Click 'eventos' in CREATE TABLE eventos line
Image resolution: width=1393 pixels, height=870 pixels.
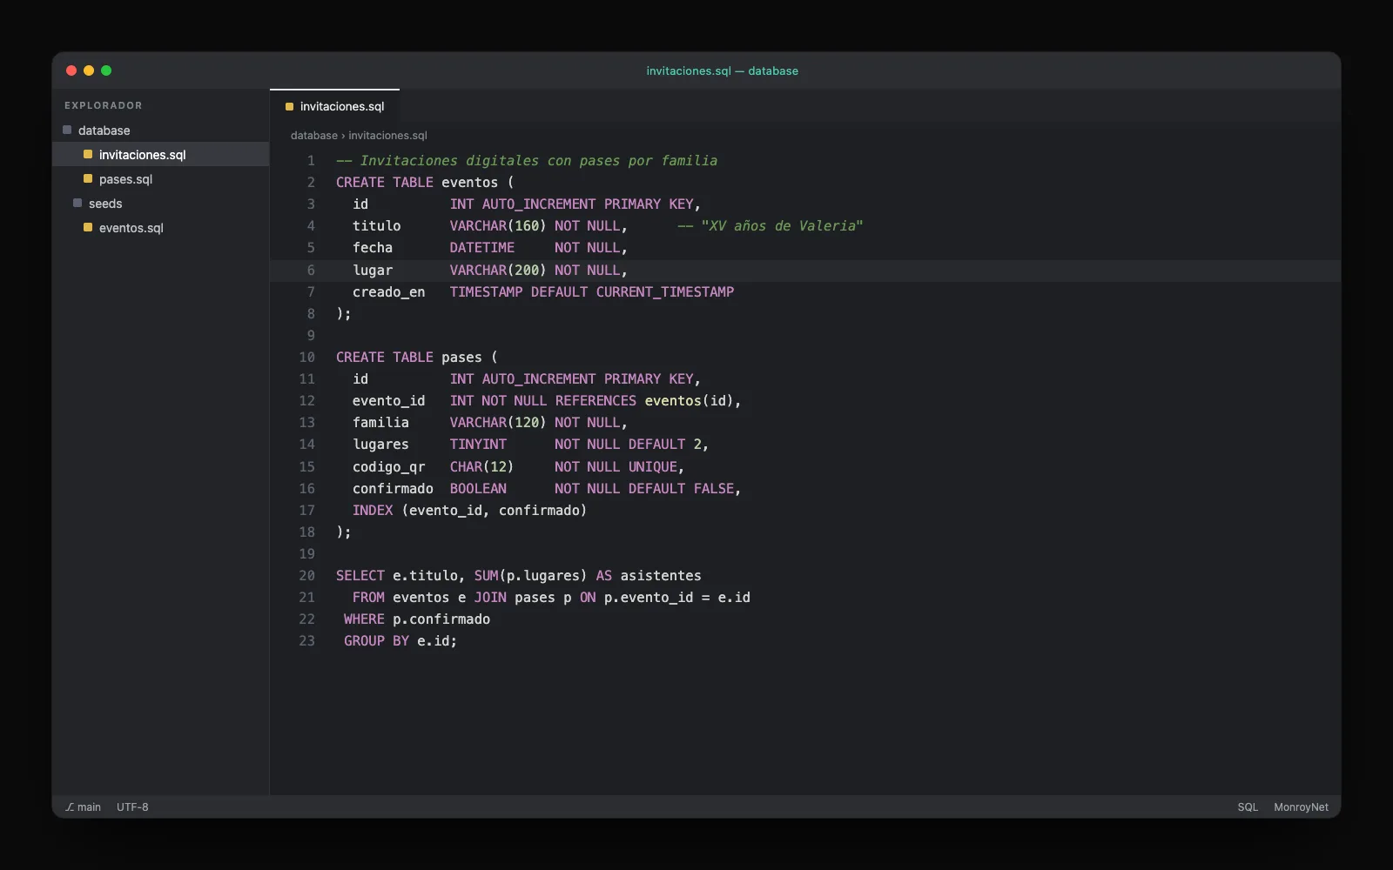tap(469, 183)
